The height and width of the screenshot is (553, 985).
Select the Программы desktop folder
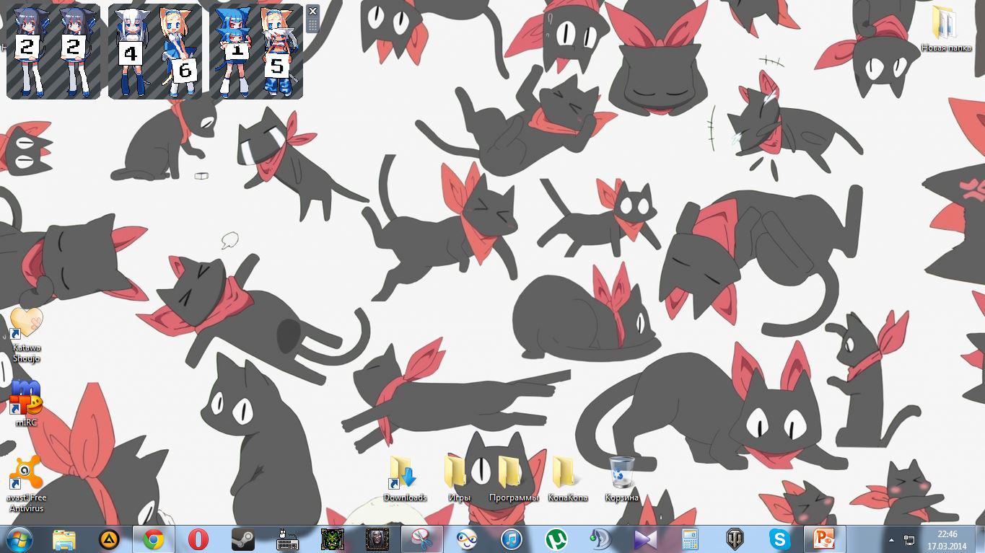coord(513,479)
